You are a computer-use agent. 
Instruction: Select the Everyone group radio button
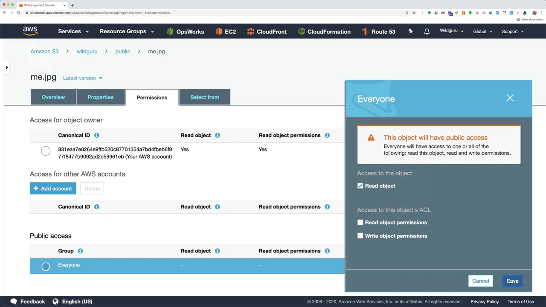pyautogui.click(x=46, y=266)
